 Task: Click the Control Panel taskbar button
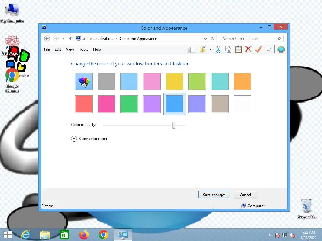tap(123, 235)
